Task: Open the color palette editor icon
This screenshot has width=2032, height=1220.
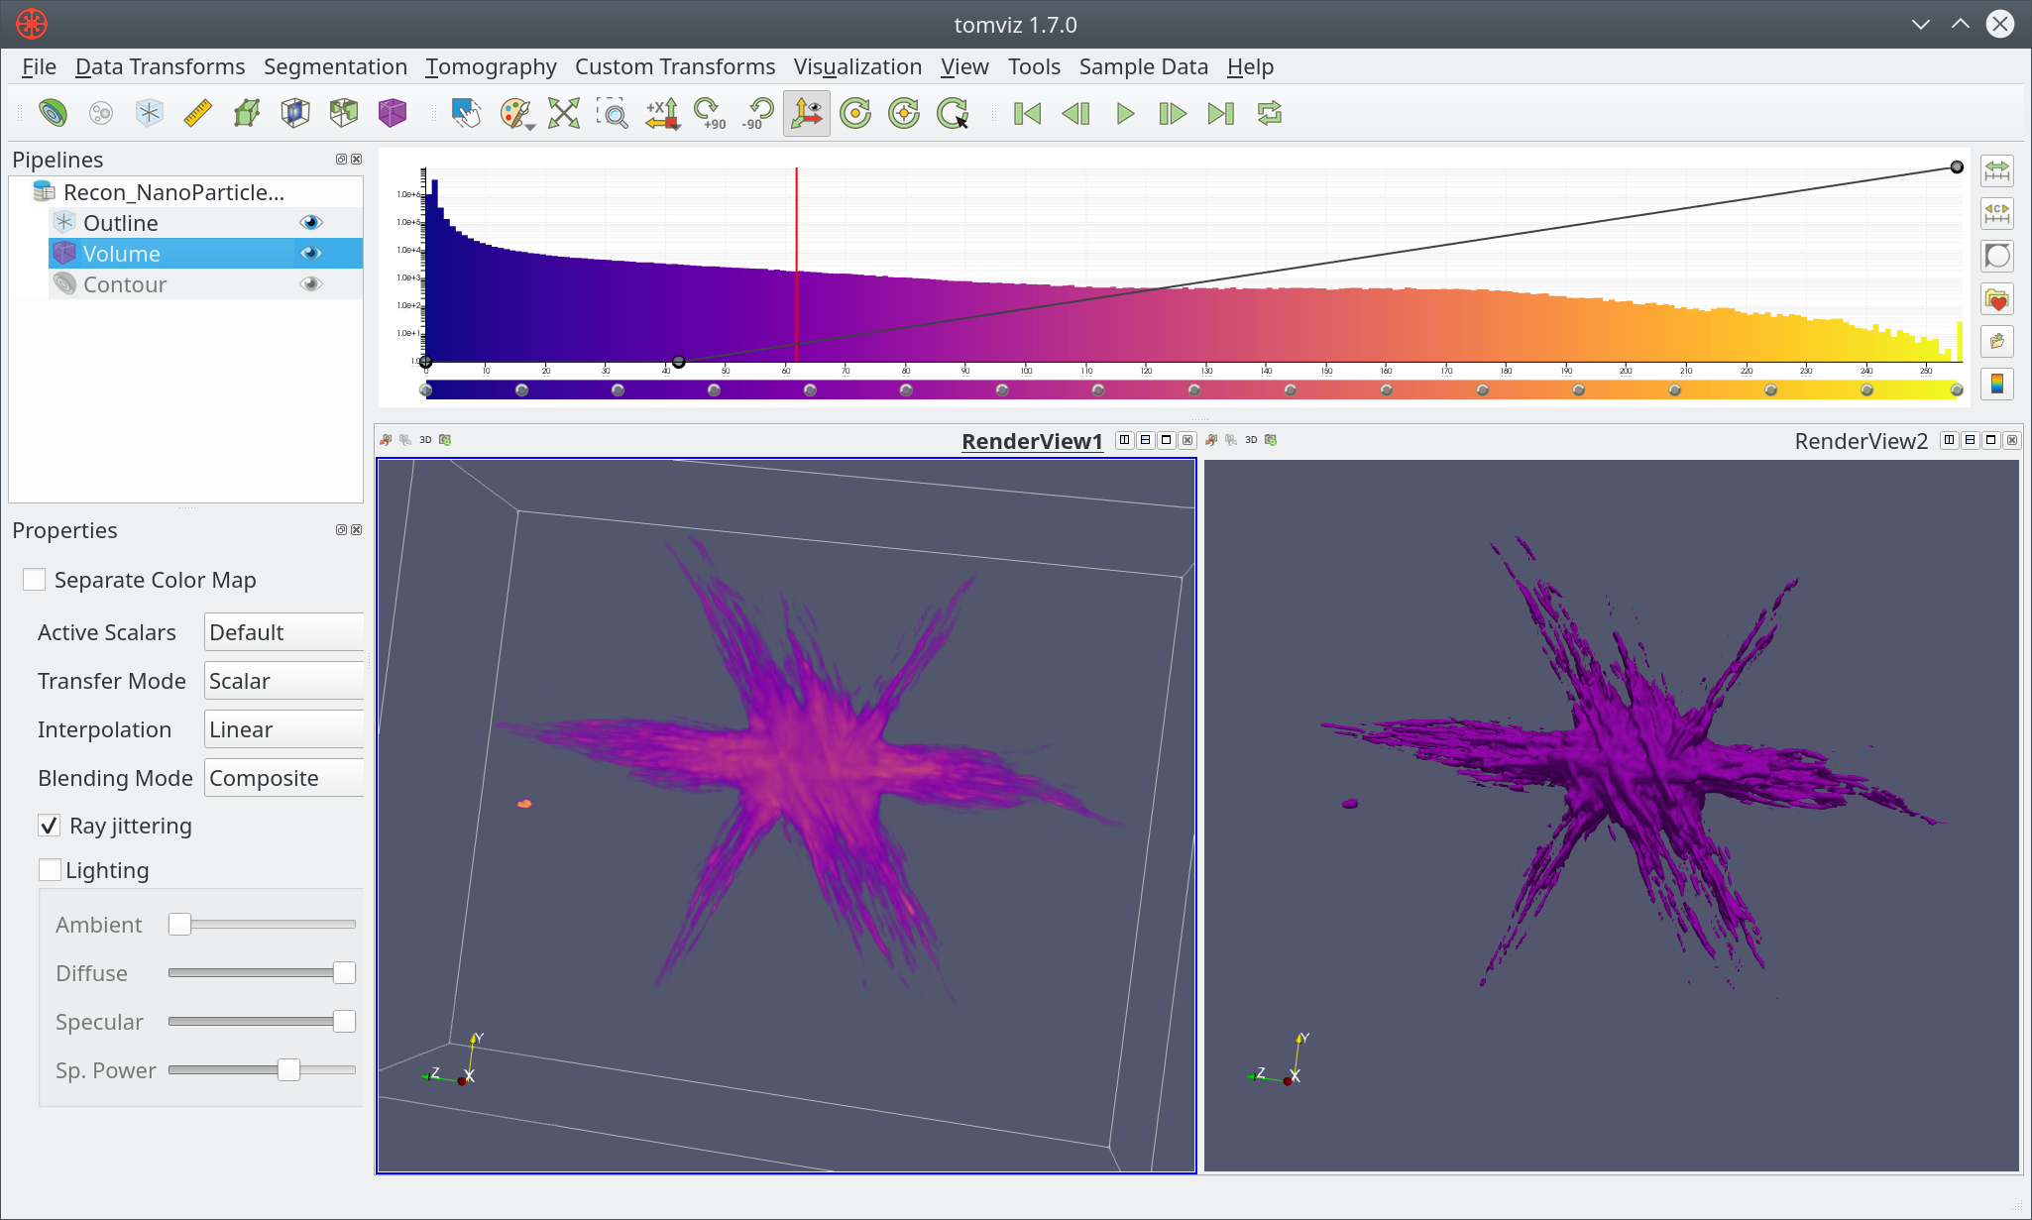Action: click(x=515, y=113)
